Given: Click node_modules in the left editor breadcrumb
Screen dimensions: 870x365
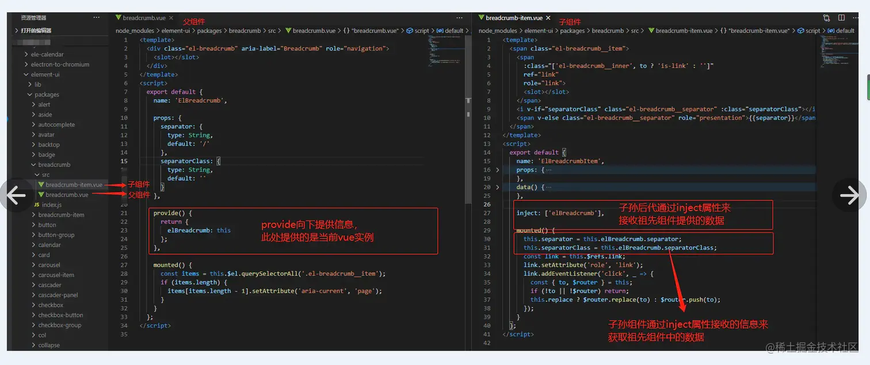Looking at the screenshot, I should (x=135, y=31).
